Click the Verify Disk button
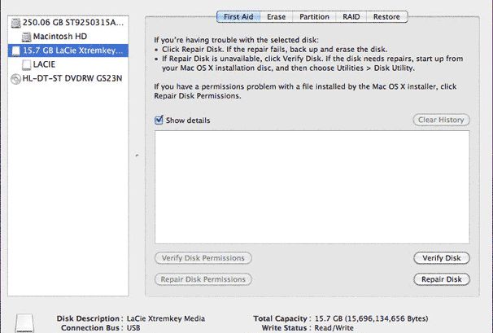 442,258
